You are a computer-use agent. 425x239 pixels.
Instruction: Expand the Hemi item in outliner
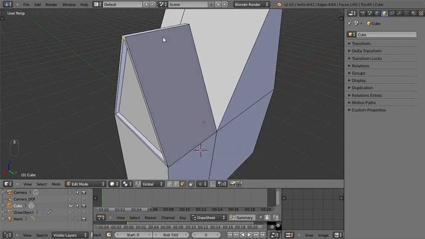point(3,219)
